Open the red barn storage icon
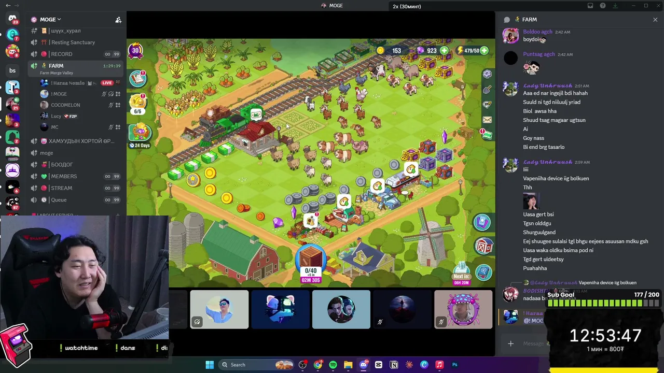 [x=483, y=246]
